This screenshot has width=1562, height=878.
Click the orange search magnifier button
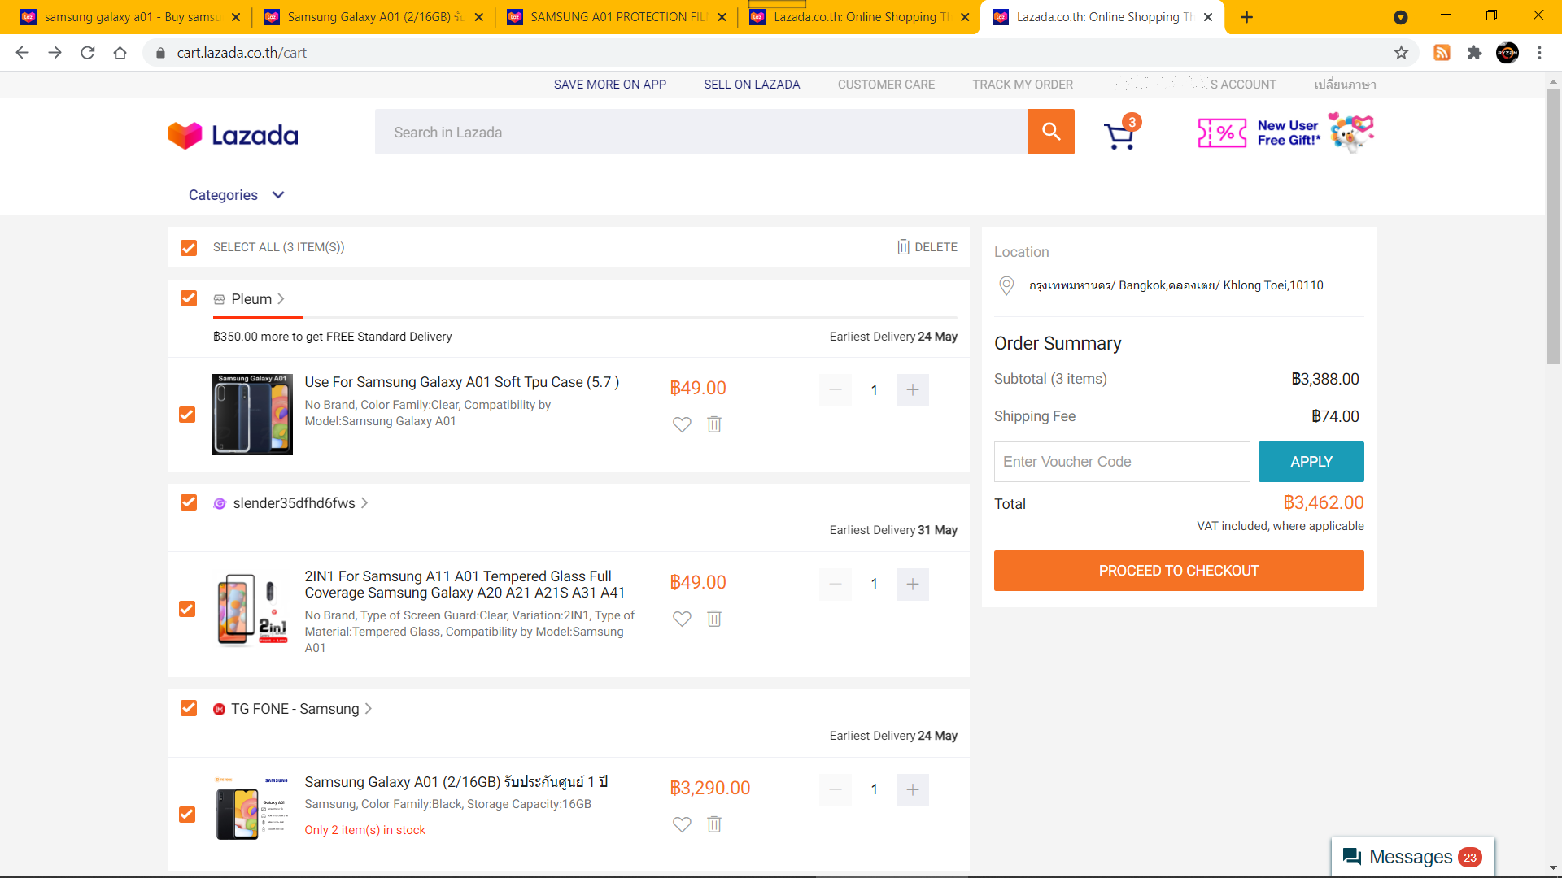(1051, 132)
